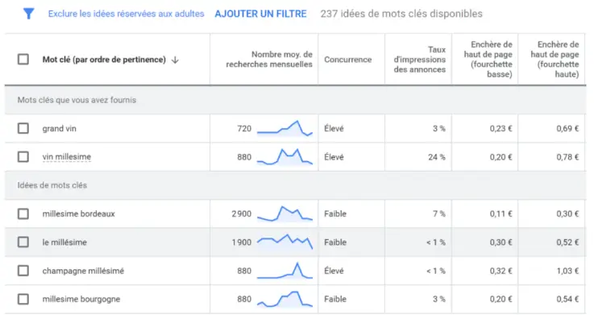Screen dimensions: 594x315
Task: Click the blue filter funnel icon
Action: coord(28,14)
